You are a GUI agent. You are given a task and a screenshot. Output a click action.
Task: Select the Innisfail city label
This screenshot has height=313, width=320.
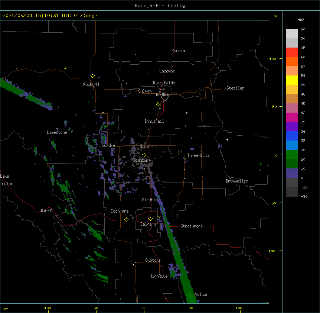(x=154, y=121)
